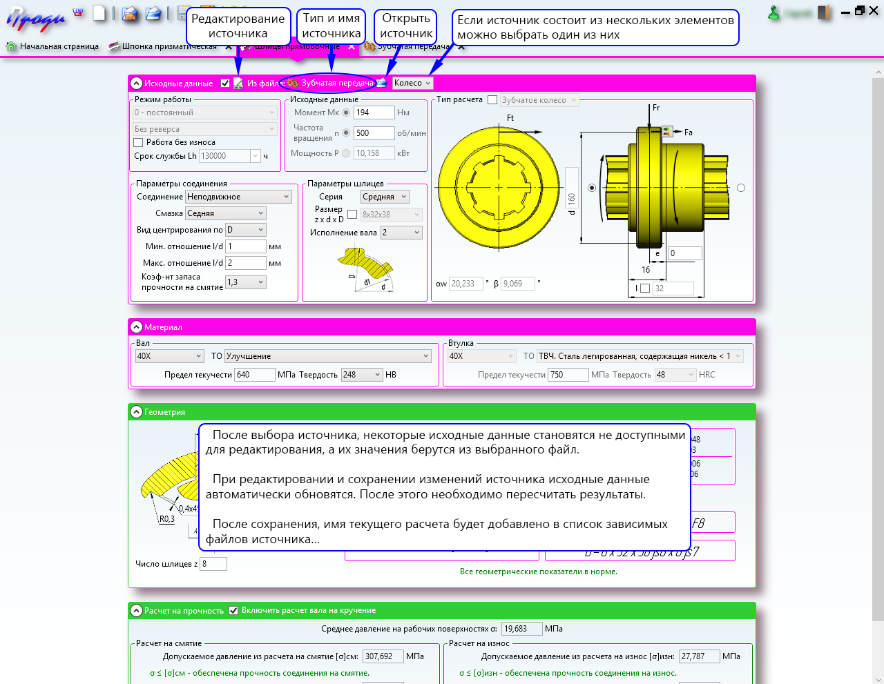
Task: Click the open source folder icon
Action: click(x=381, y=83)
